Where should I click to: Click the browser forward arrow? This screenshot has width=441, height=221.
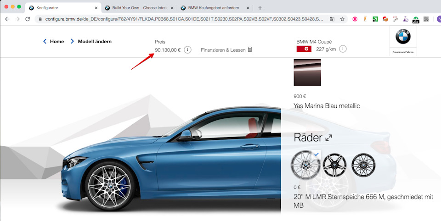click(x=17, y=19)
